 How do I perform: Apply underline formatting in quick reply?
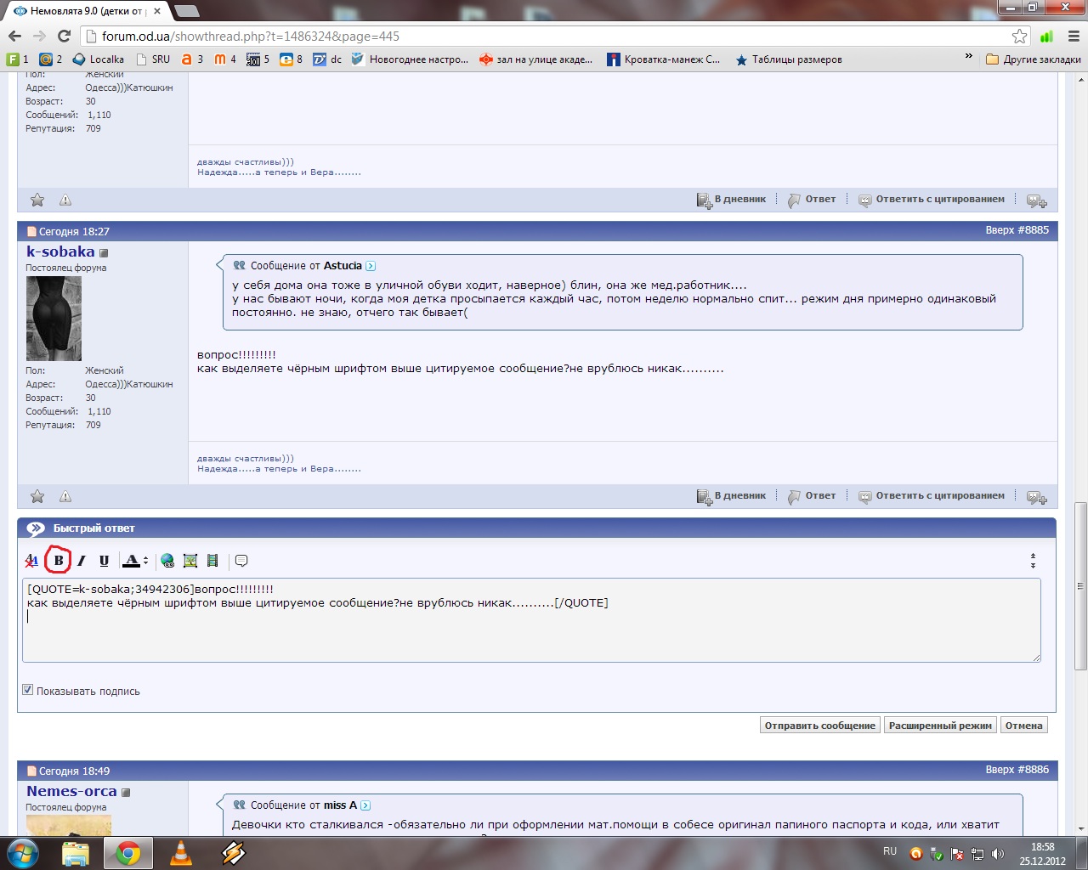pos(104,561)
